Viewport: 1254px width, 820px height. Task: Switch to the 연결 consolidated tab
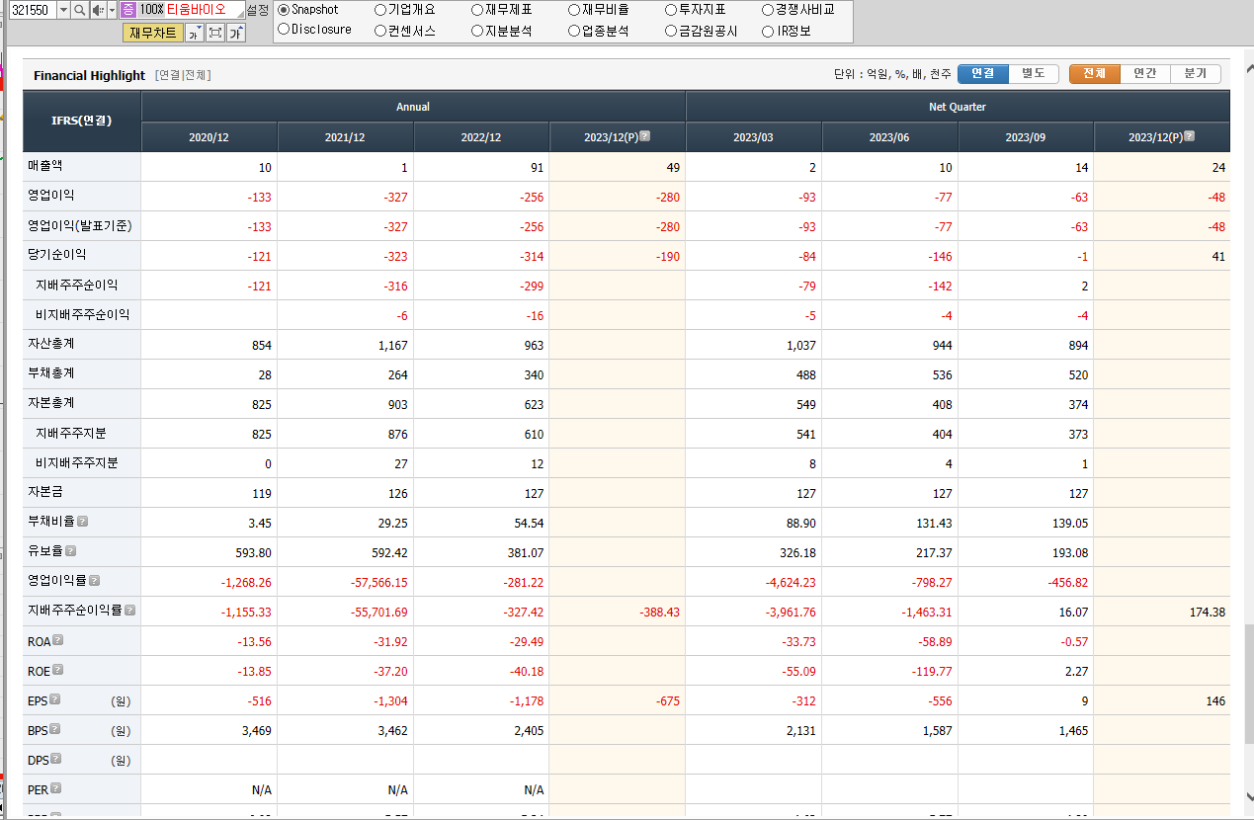pyautogui.click(x=983, y=74)
